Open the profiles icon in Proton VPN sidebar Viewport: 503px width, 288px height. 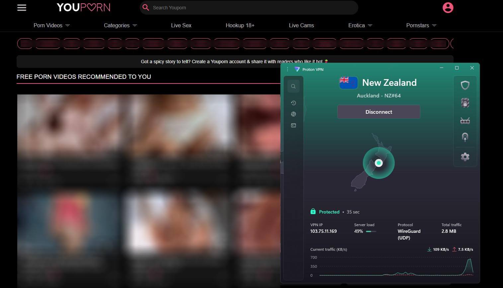pos(293,125)
